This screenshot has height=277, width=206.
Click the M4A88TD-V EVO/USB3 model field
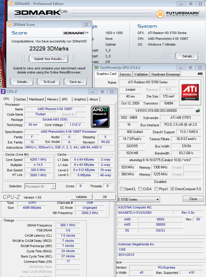click(x=145, y=213)
